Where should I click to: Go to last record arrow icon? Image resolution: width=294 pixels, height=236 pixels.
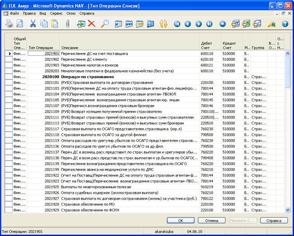[210, 24]
